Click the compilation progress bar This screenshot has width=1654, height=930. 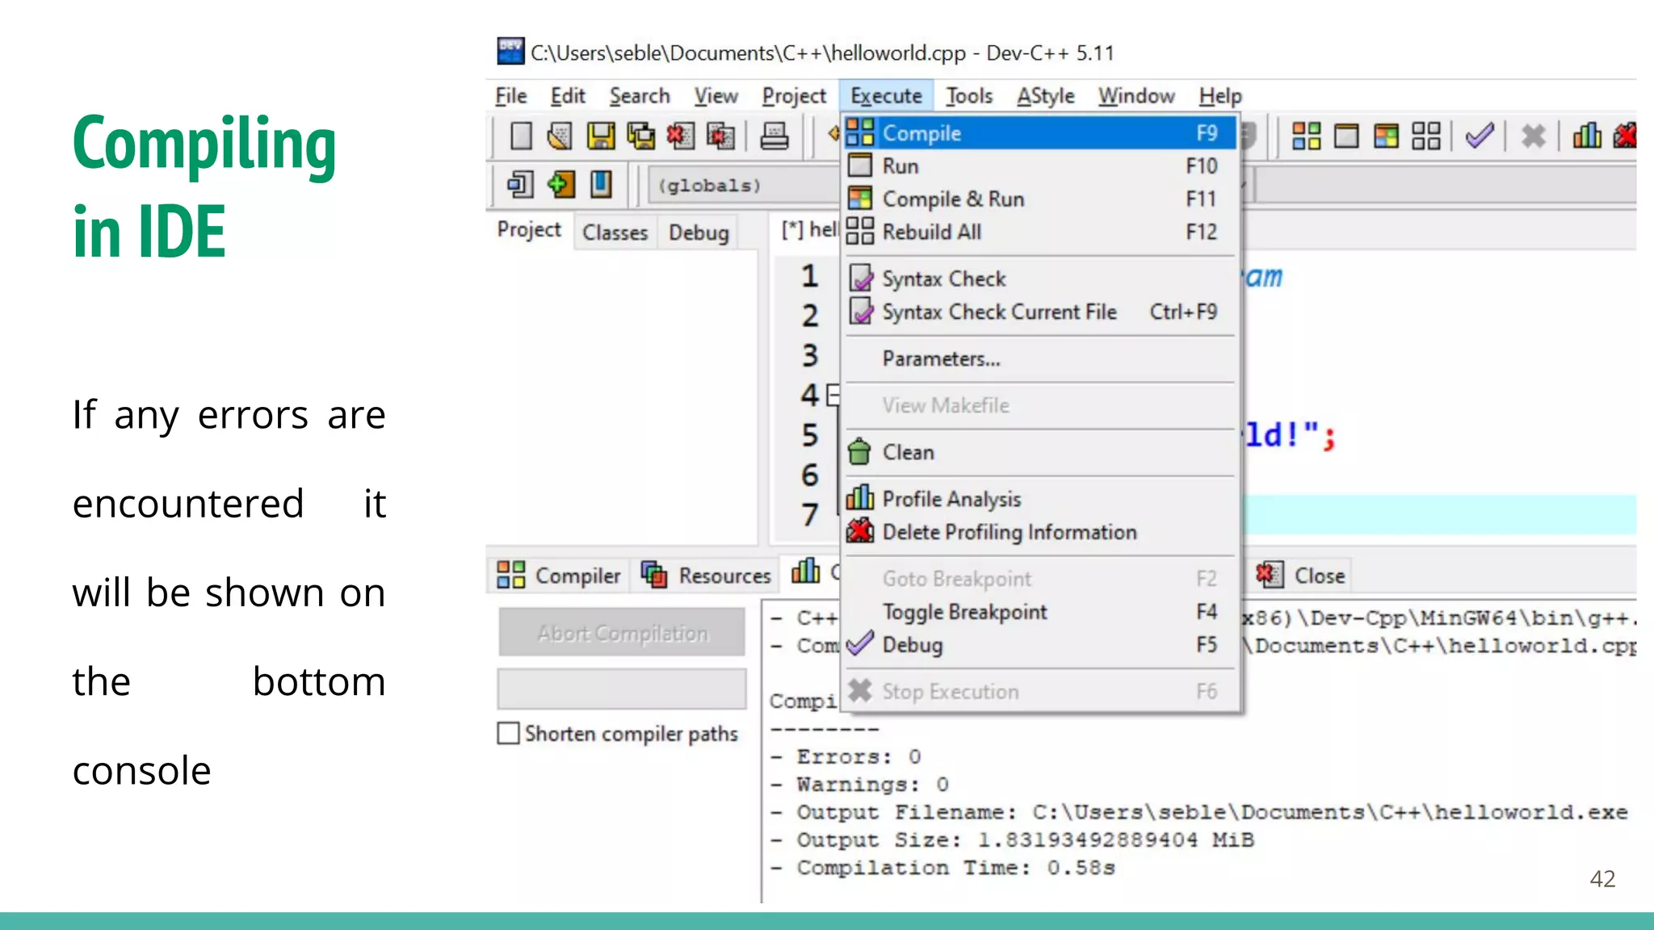pos(622,689)
